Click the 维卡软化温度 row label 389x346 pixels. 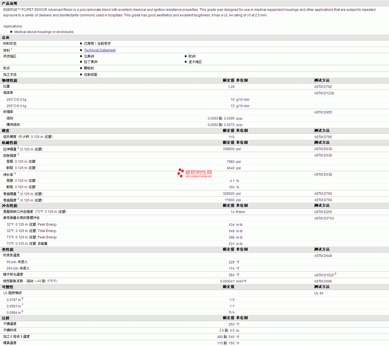tap(13, 274)
